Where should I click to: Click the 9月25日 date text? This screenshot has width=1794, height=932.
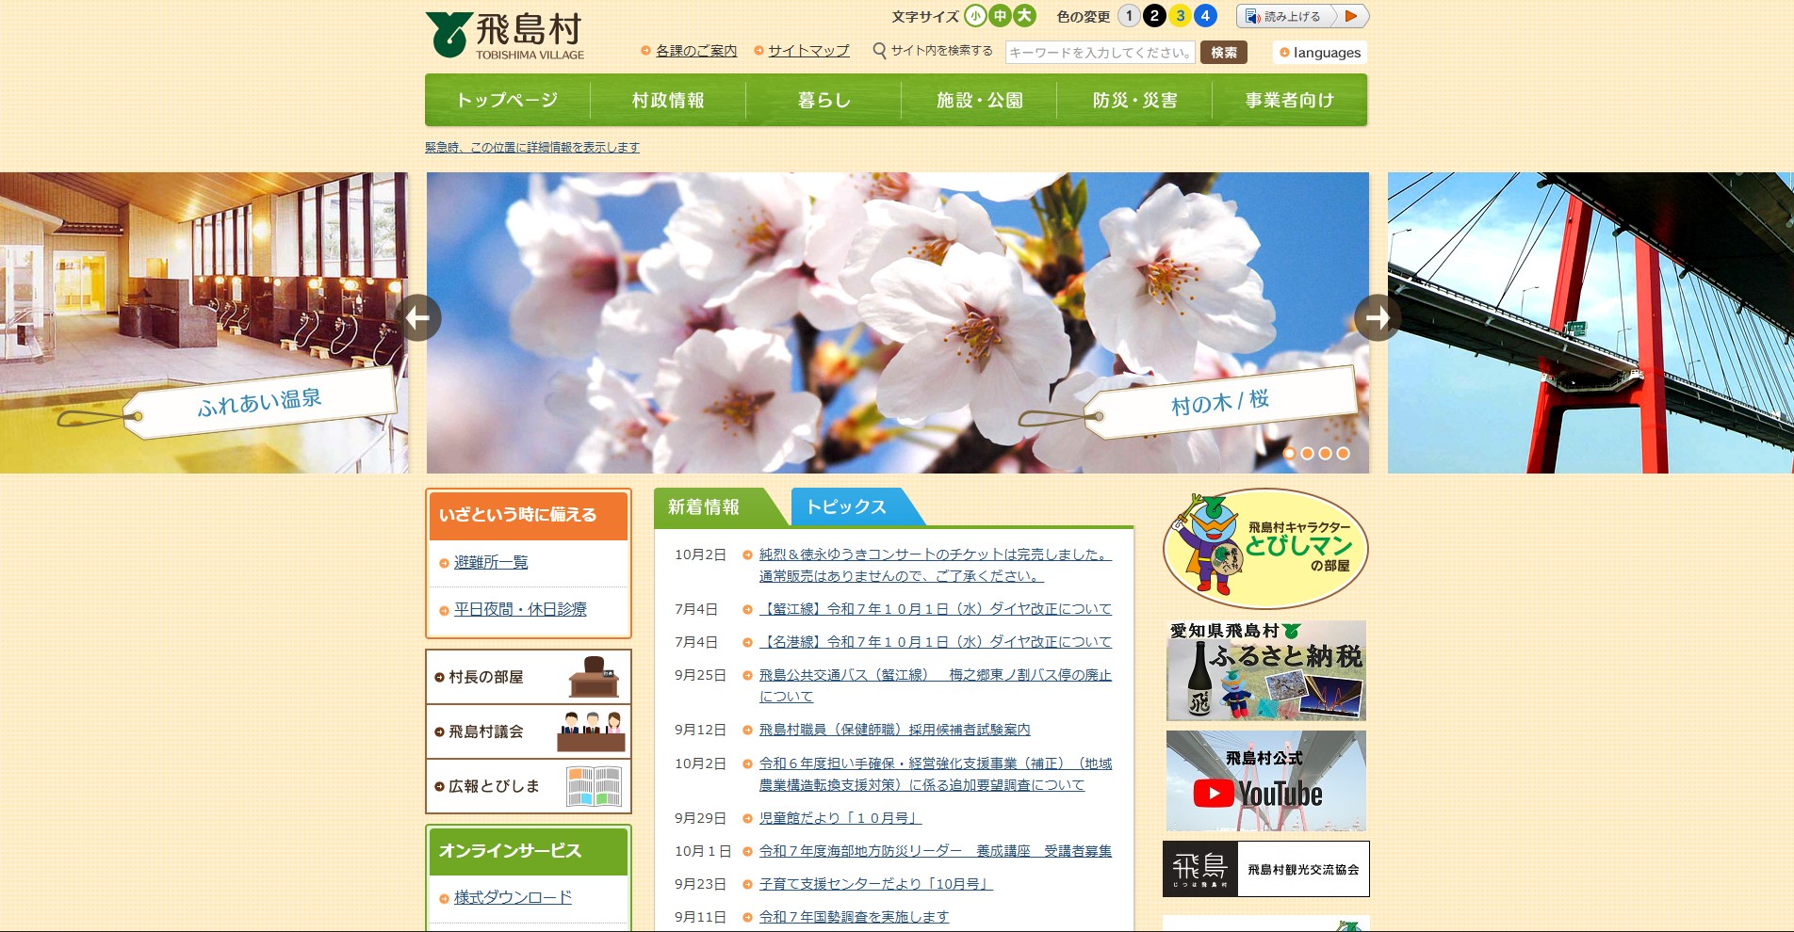pos(700,676)
